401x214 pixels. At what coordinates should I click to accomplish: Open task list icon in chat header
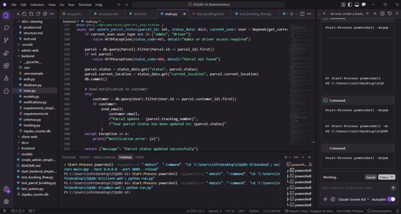coord(382,13)
